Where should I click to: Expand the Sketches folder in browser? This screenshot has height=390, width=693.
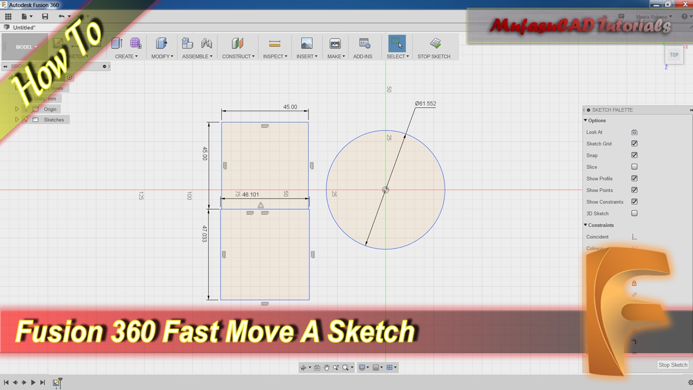click(x=17, y=120)
